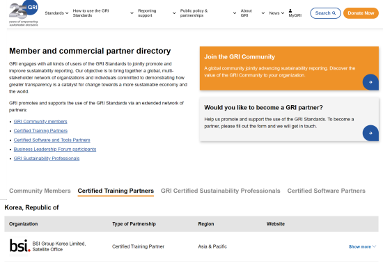Click the BSI logo thumbnail

pos(19,246)
